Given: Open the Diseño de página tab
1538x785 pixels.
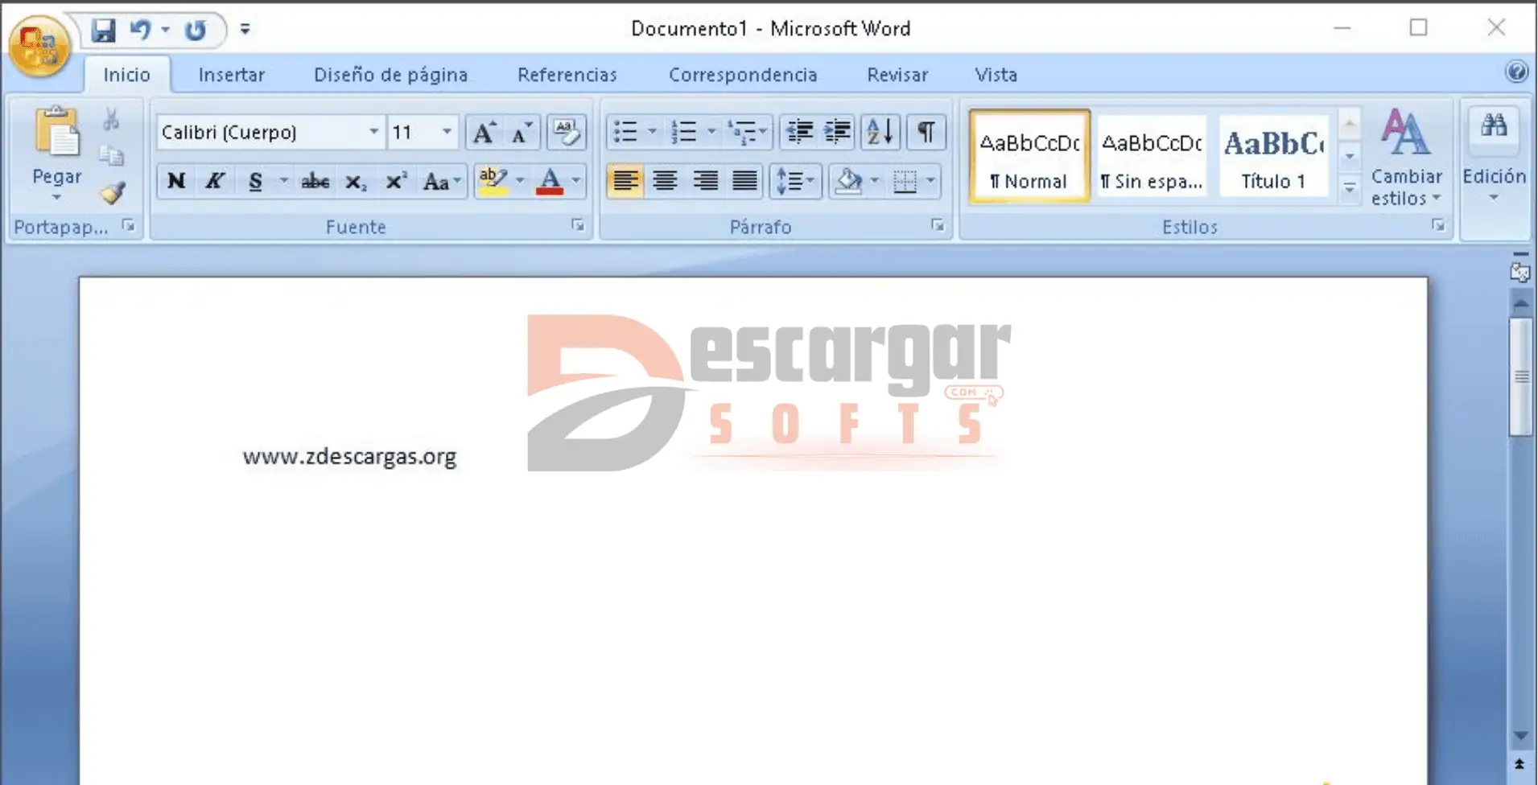Looking at the screenshot, I should point(390,75).
